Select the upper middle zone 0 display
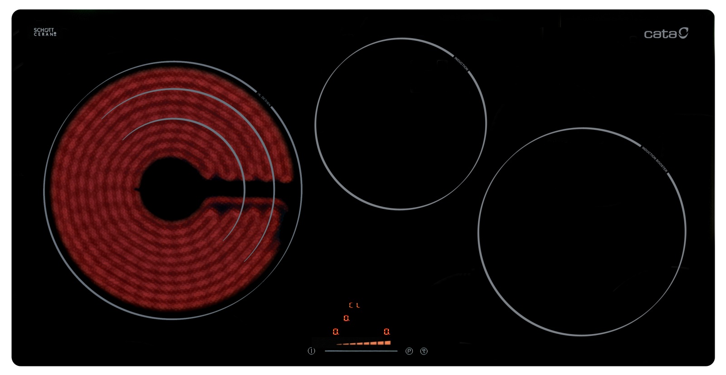Viewport: 726px width, 375px height. click(346, 319)
